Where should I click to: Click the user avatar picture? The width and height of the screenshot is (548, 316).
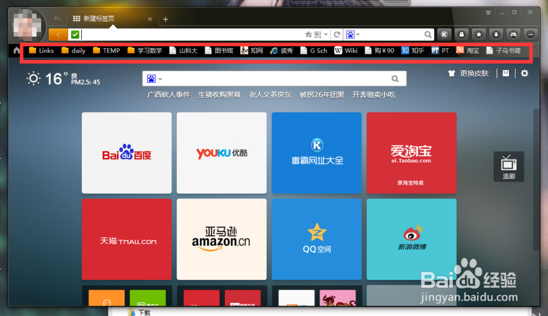(x=27, y=25)
